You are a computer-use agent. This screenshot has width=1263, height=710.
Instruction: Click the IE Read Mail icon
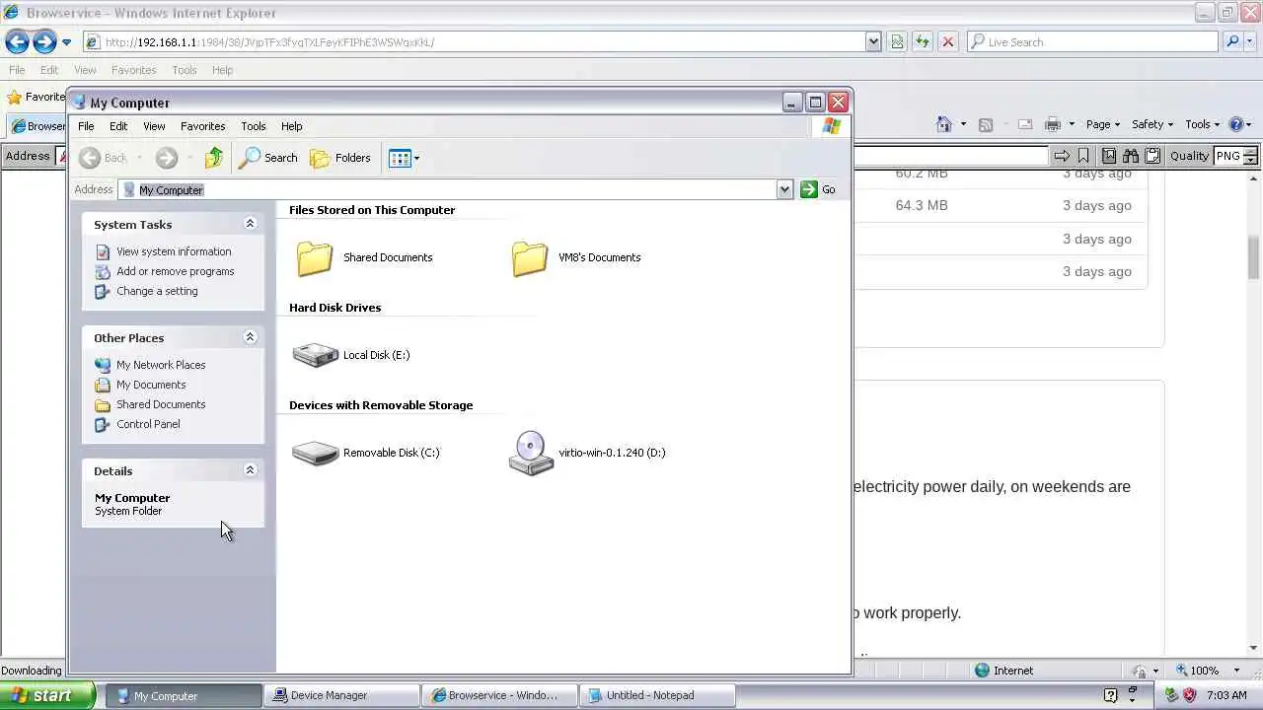click(x=1025, y=124)
